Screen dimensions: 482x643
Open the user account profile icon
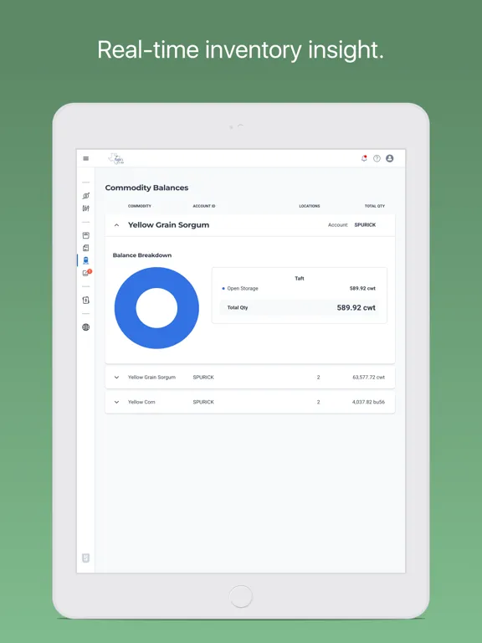389,158
